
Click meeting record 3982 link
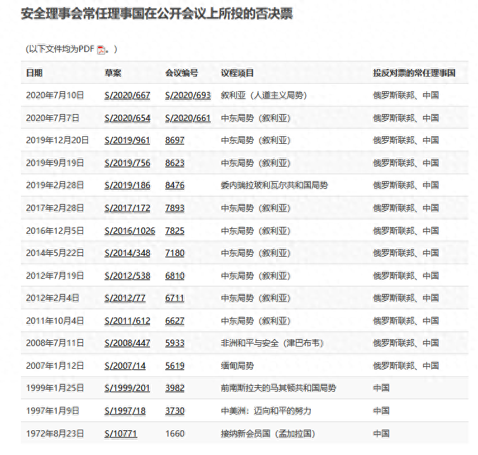175,388
